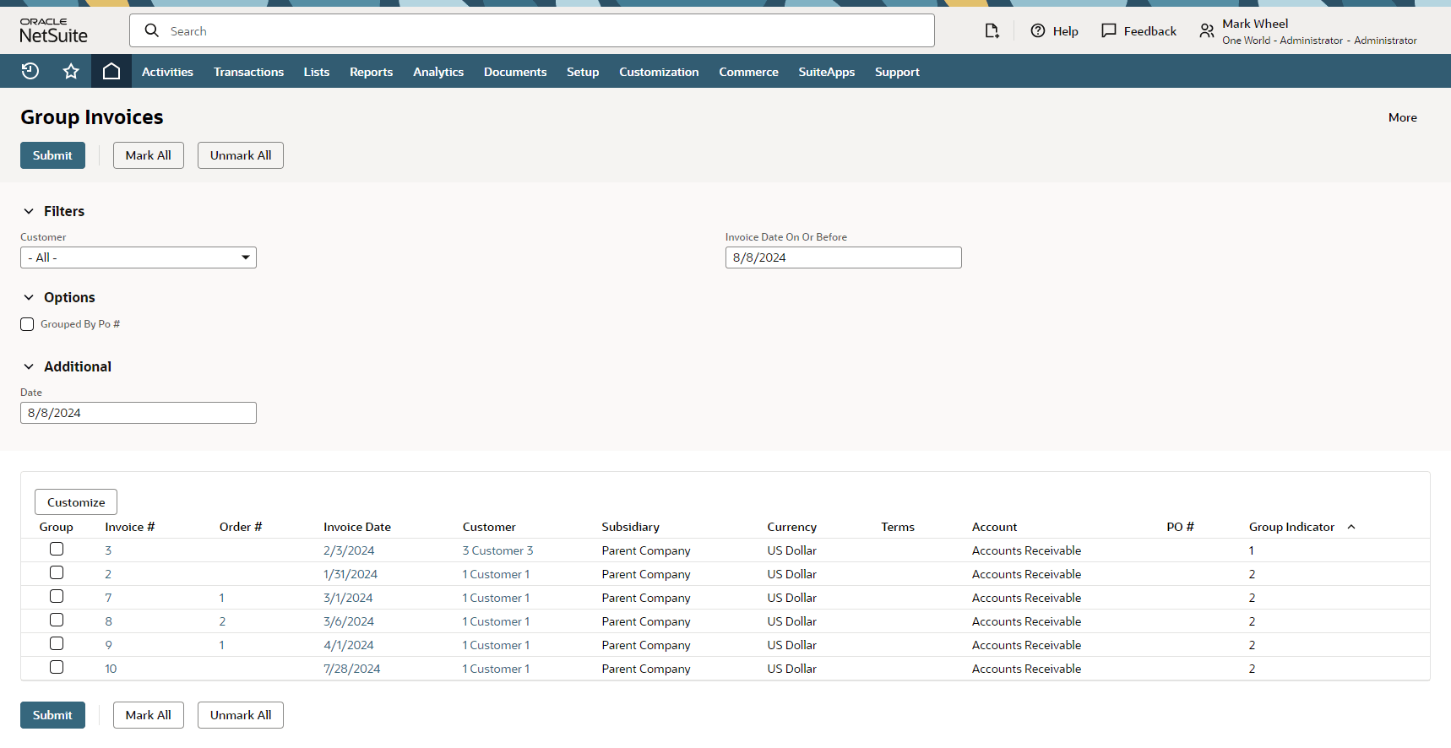
Task: Open the Recent Records history icon
Action: tap(30, 72)
